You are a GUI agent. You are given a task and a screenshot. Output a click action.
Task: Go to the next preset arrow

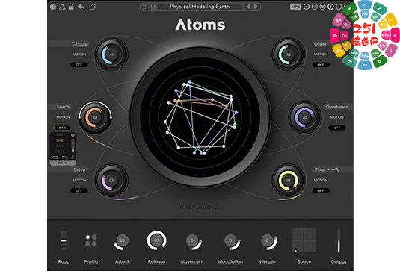click(256, 7)
